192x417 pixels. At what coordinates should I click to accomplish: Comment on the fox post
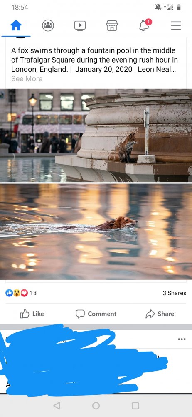tap(96, 314)
